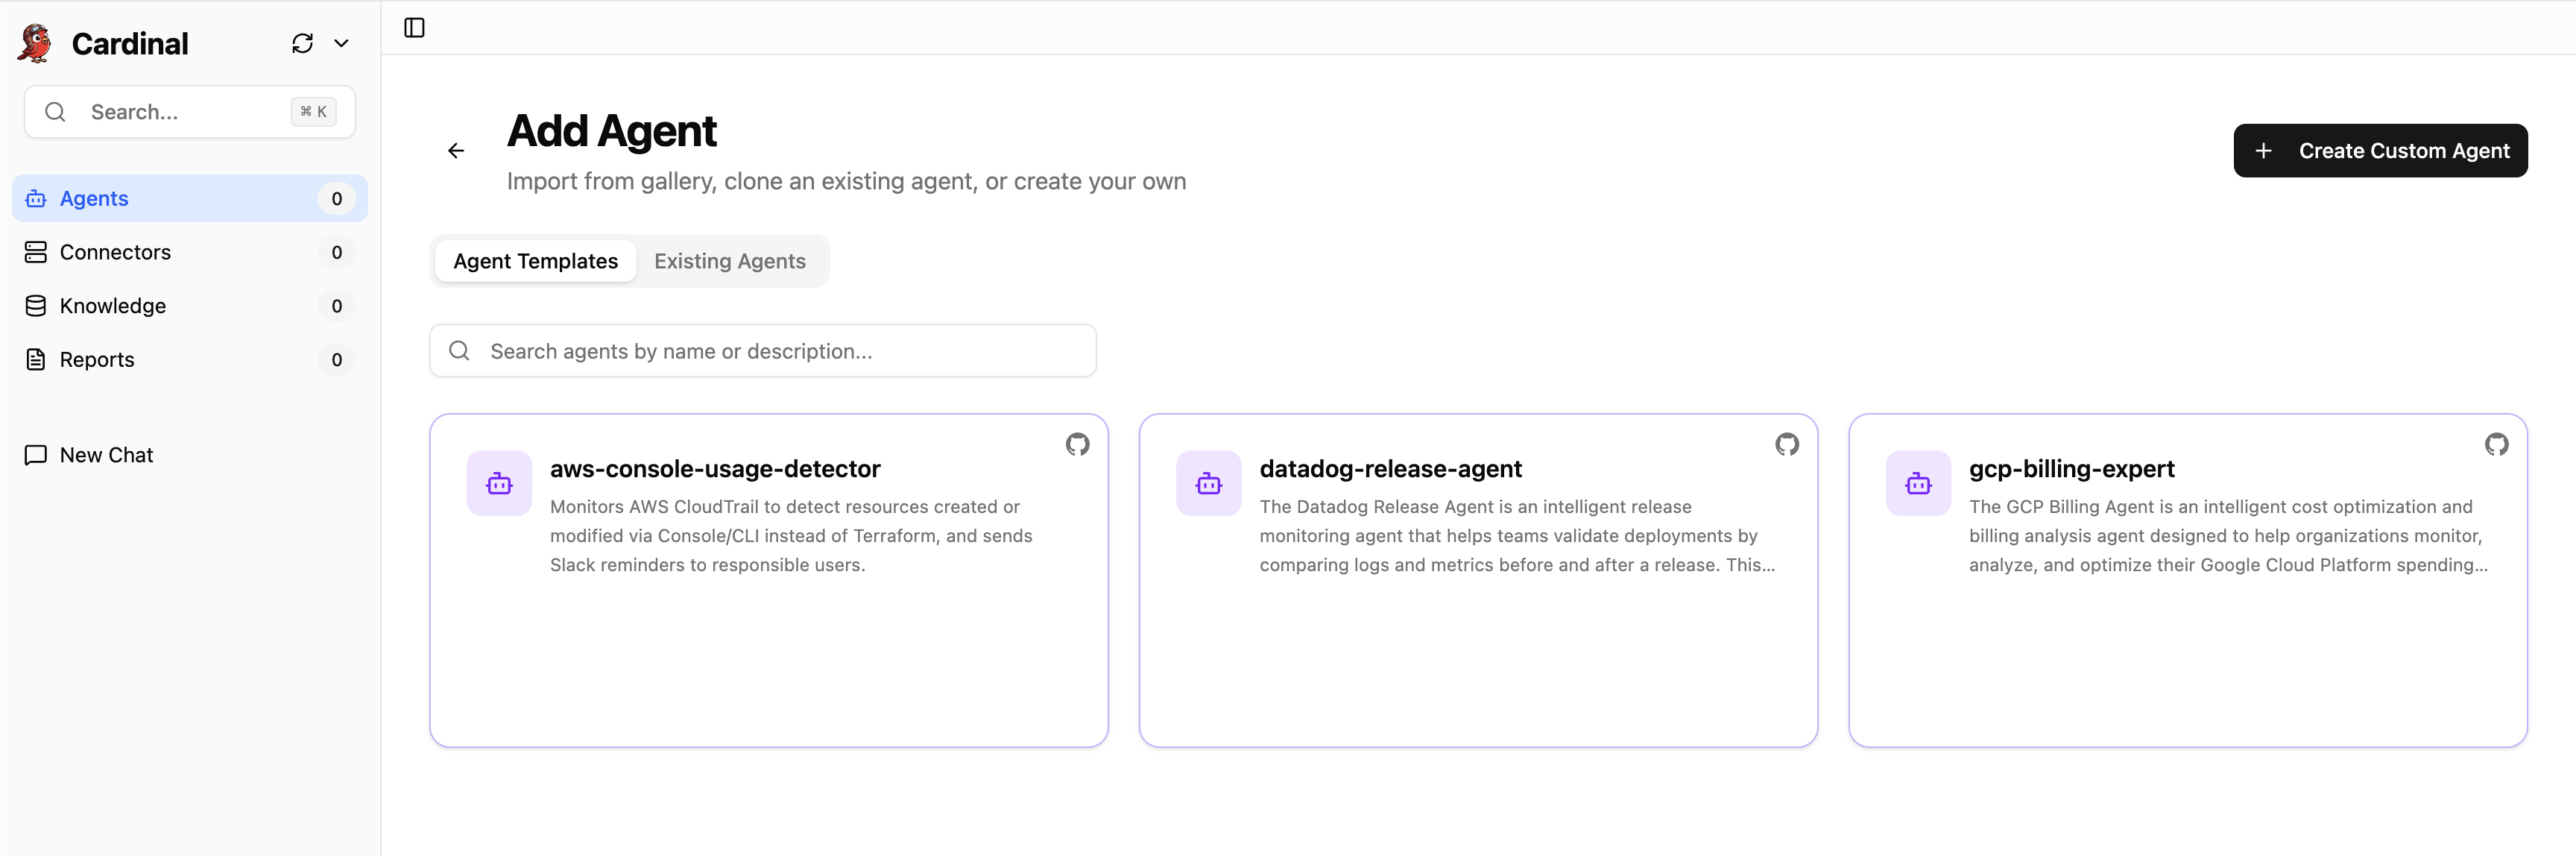Image resolution: width=2576 pixels, height=856 pixels.
Task: Focus the search agents by name field
Action: click(780, 351)
